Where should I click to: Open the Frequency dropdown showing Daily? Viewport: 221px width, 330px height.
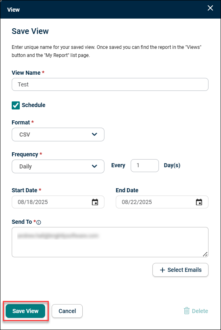pyautogui.click(x=58, y=166)
